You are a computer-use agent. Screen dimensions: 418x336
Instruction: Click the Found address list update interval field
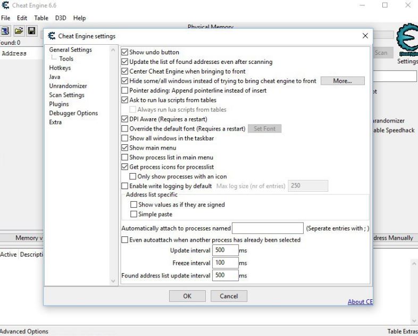click(x=225, y=275)
